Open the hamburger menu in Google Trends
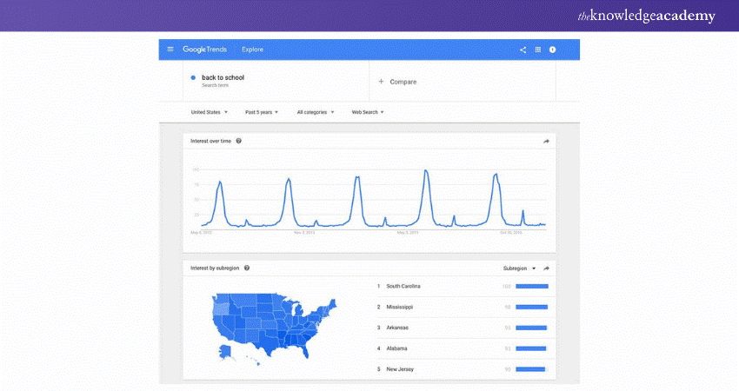 [x=170, y=50]
